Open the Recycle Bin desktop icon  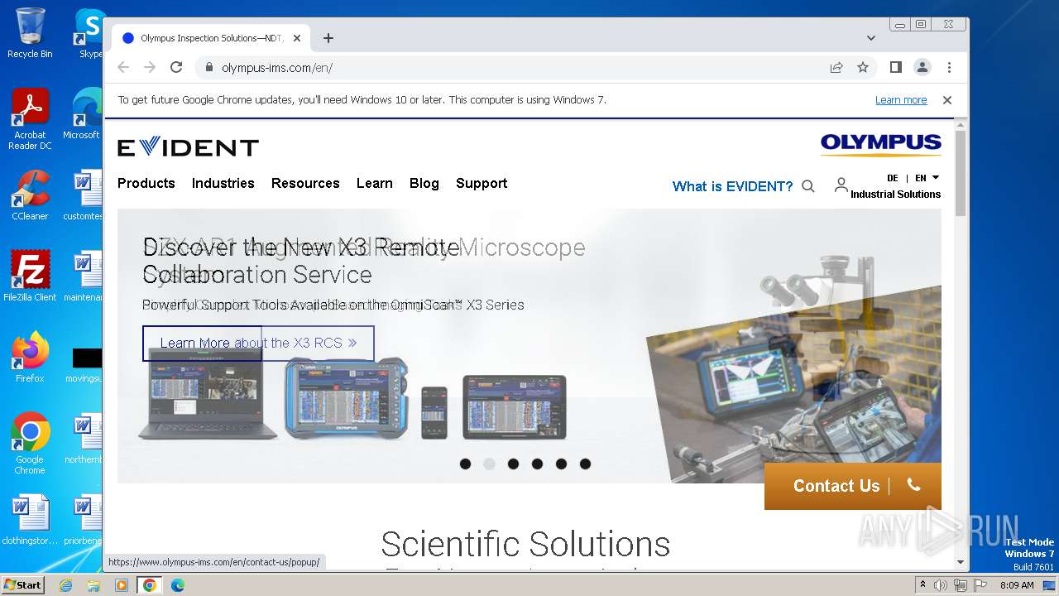(x=30, y=33)
